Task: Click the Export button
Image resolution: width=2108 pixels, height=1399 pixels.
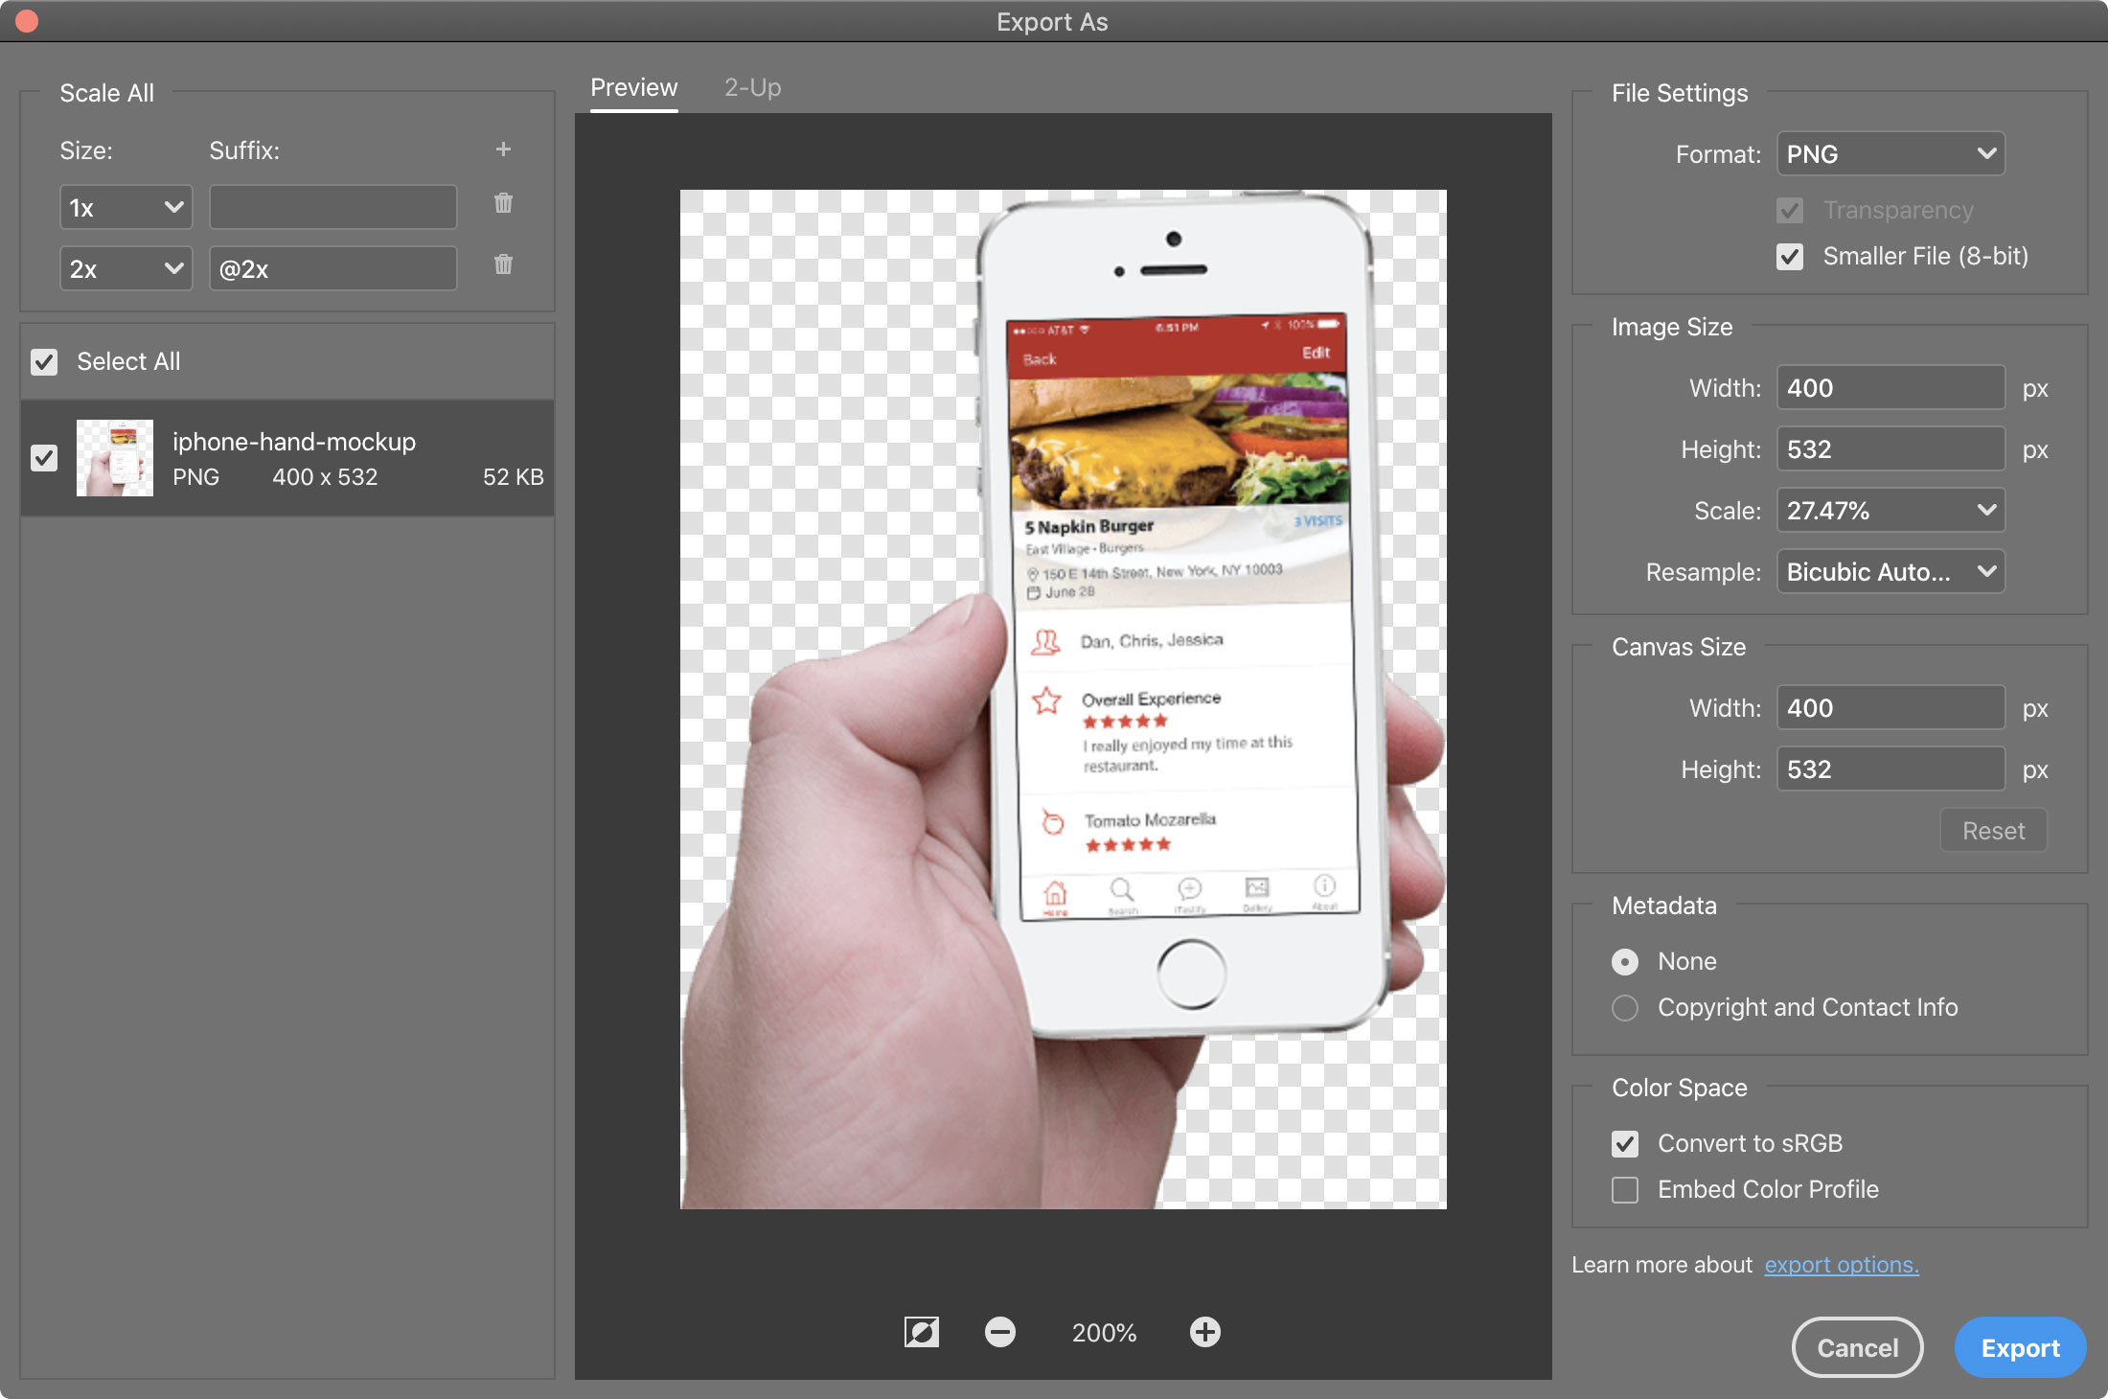Action: click(2020, 1347)
